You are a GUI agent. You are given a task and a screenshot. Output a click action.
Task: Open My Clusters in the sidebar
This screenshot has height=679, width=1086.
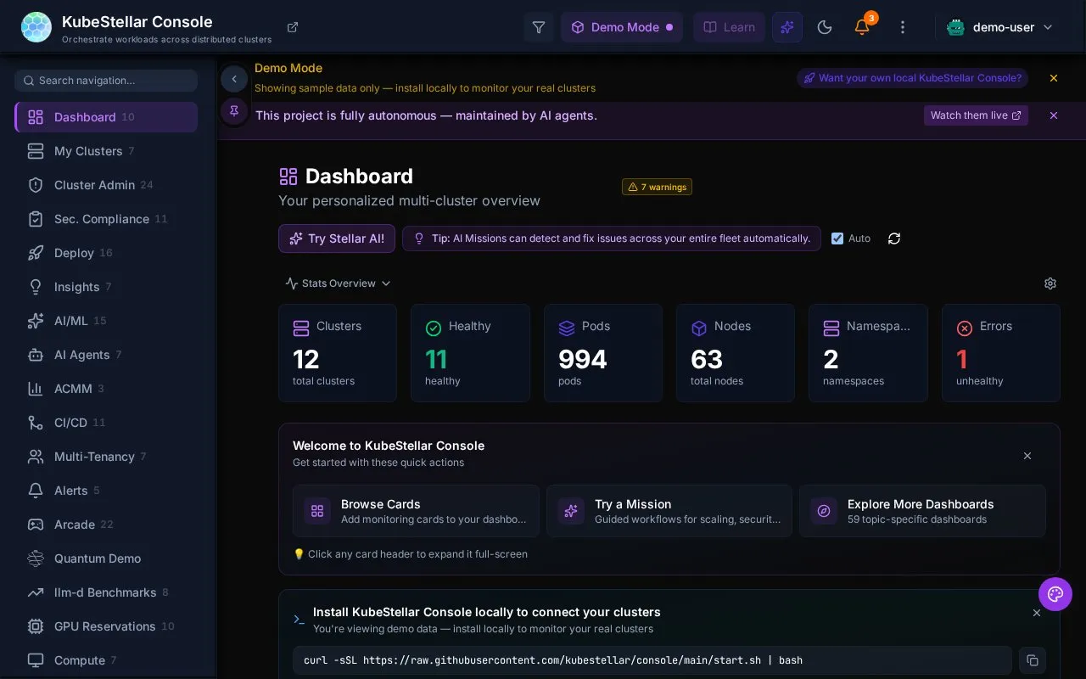106,151
